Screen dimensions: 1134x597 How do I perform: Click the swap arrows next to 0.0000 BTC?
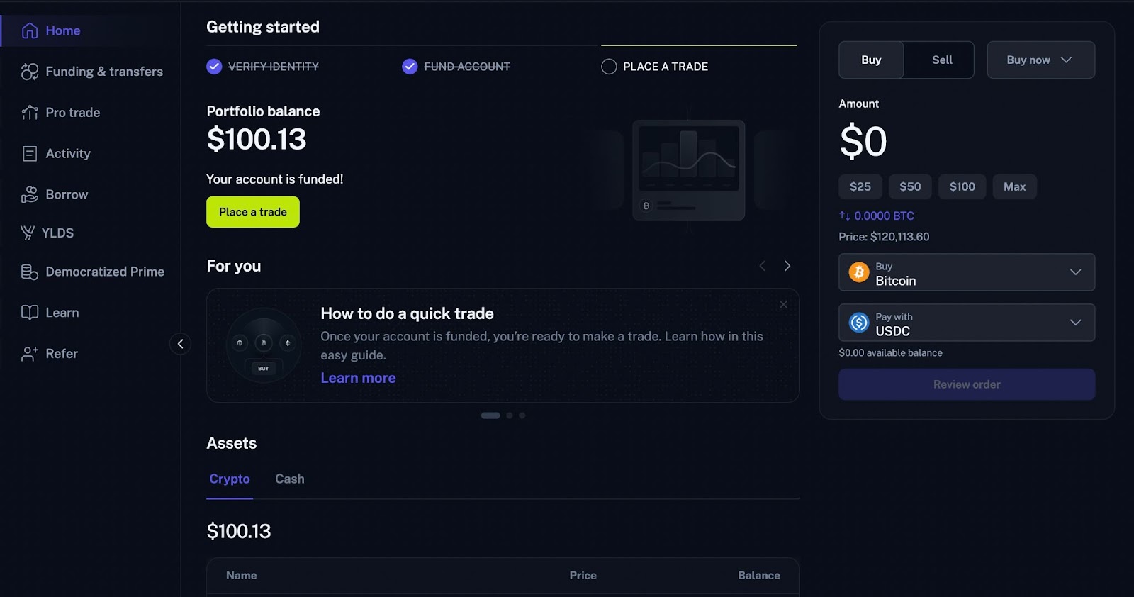click(x=844, y=216)
